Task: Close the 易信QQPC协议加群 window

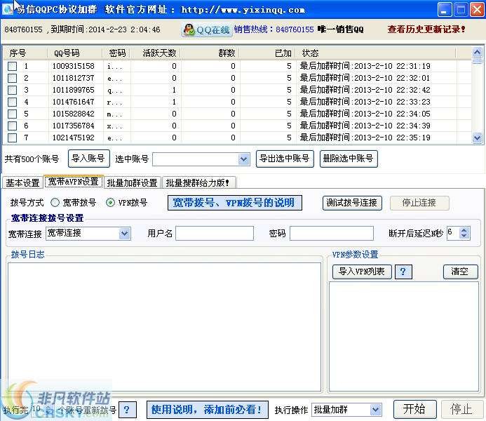Action: click(x=477, y=10)
